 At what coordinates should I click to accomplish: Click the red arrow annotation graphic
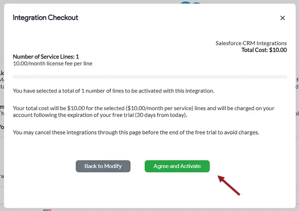pos(229,185)
